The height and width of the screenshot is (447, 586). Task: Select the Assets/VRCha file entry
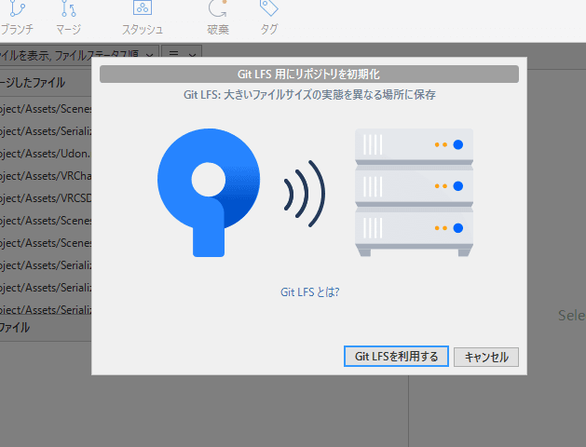45,175
